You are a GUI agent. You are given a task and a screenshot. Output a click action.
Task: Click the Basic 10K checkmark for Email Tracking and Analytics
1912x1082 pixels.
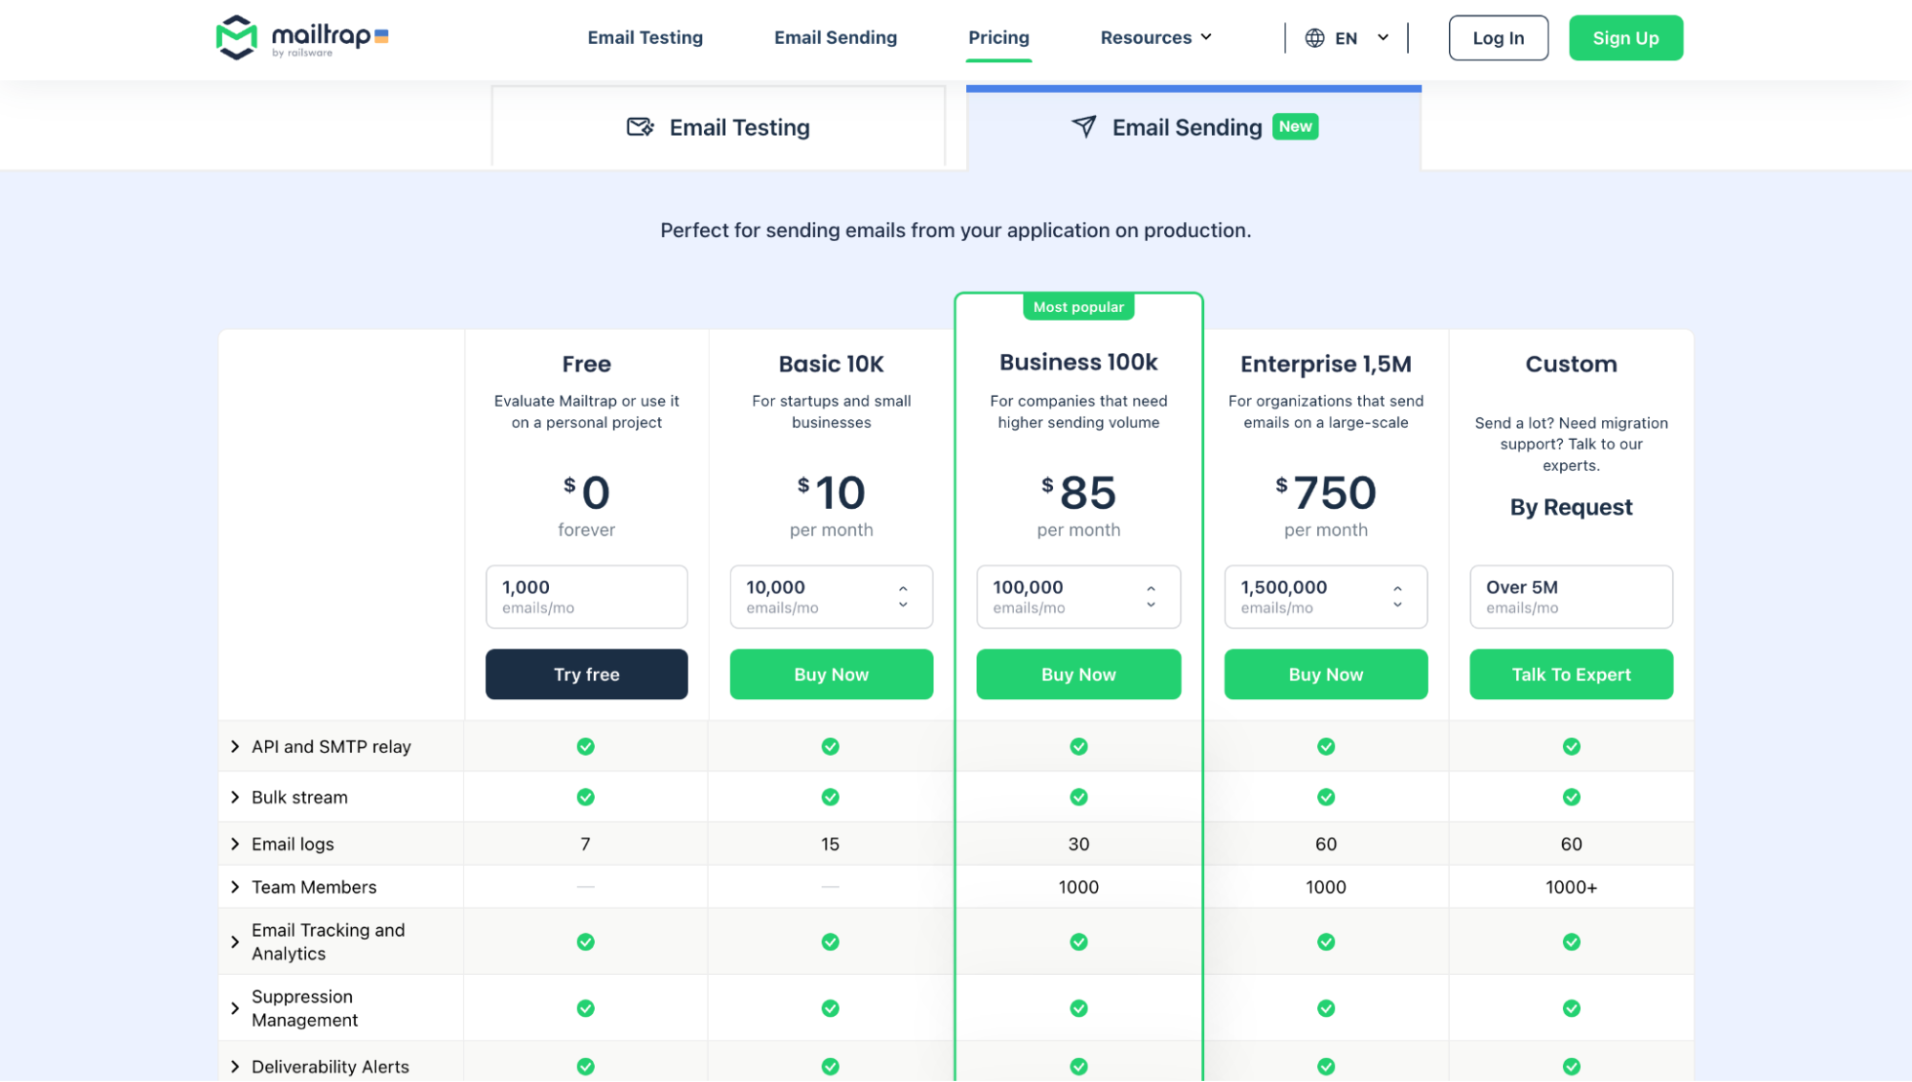pyautogui.click(x=830, y=942)
